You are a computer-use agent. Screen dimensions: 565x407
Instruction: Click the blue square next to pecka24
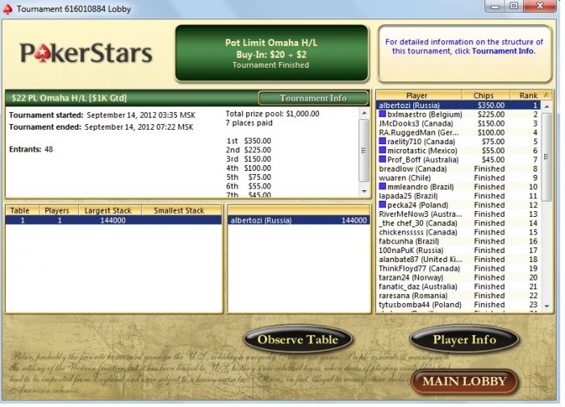(x=383, y=205)
